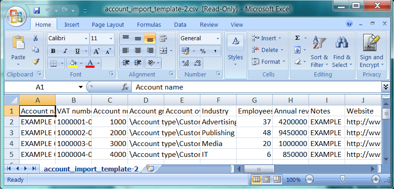Image resolution: width=394 pixels, height=189 pixels.
Task: Toggle Bold formatting
Action: tap(53, 51)
